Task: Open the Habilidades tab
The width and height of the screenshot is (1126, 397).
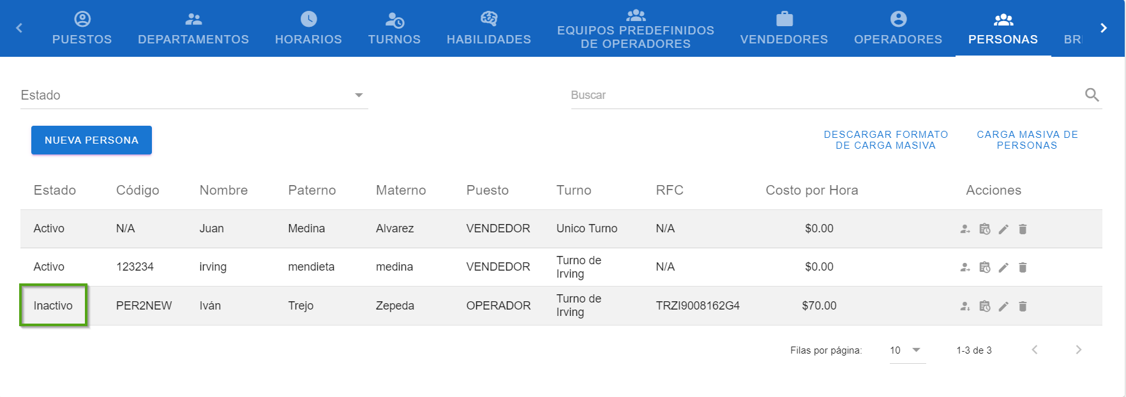Action: [x=488, y=29]
